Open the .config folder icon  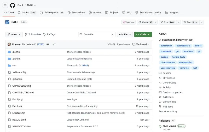[x=9, y=52]
